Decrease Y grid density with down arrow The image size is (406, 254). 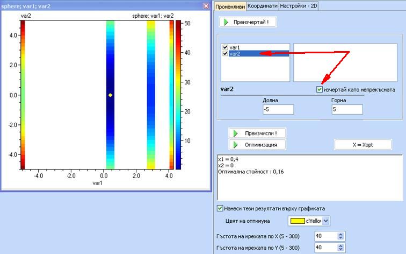pyautogui.click(x=340, y=249)
